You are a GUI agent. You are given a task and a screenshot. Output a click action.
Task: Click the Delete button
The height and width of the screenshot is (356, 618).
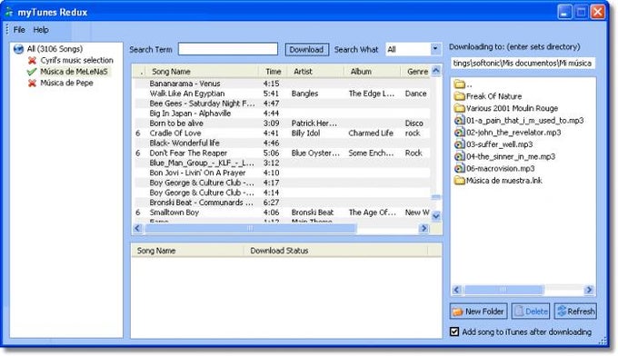pyautogui.click(x=531, y=311)
